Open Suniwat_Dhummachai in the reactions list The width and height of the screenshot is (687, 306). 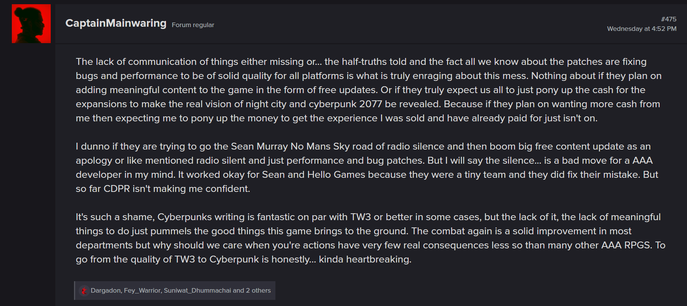[197, 291]
